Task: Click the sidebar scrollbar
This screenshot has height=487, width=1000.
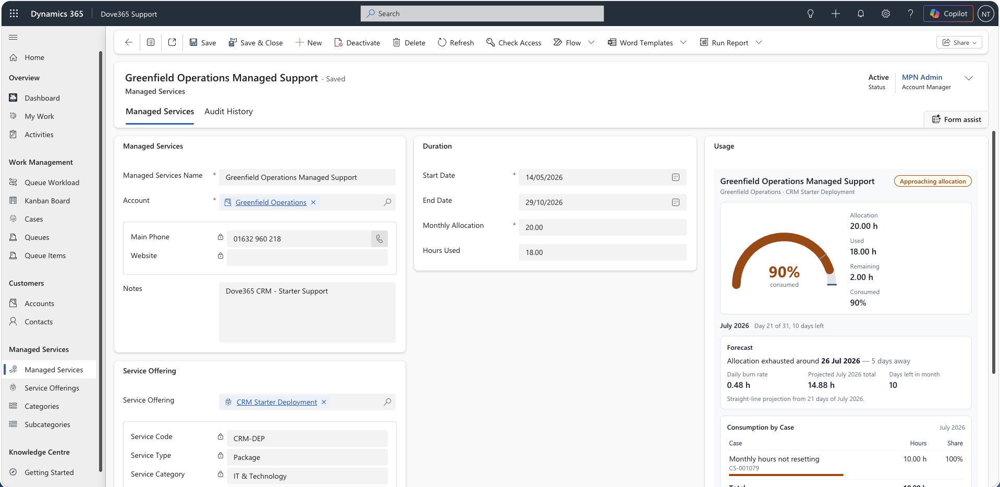Action: tap(100, 261)
